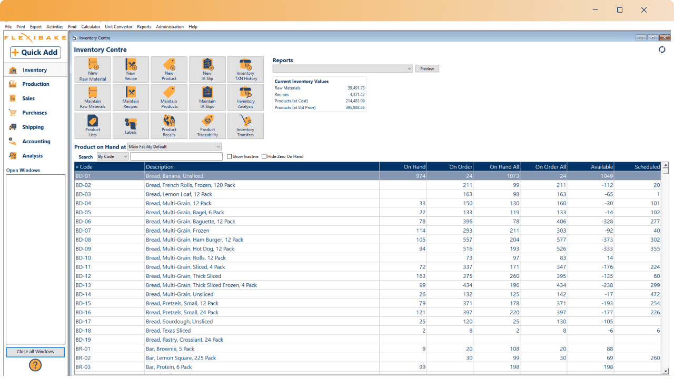Click the New Recipe icon
674x379 pixels.
131,69
